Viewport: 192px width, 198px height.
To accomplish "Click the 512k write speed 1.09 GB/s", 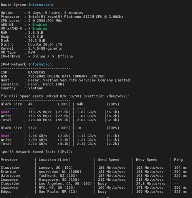I will [x=38, y=140].
